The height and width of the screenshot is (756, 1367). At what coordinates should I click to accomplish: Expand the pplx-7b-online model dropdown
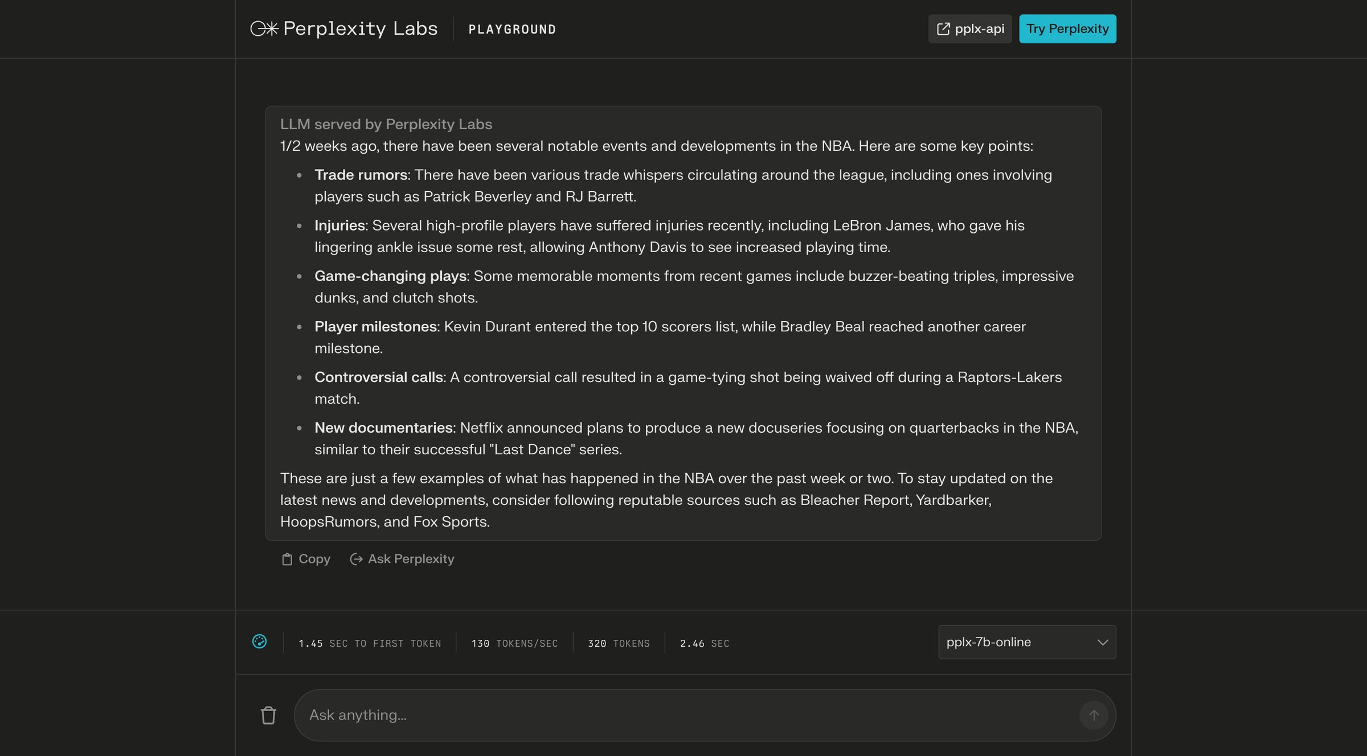(1027, 642)
